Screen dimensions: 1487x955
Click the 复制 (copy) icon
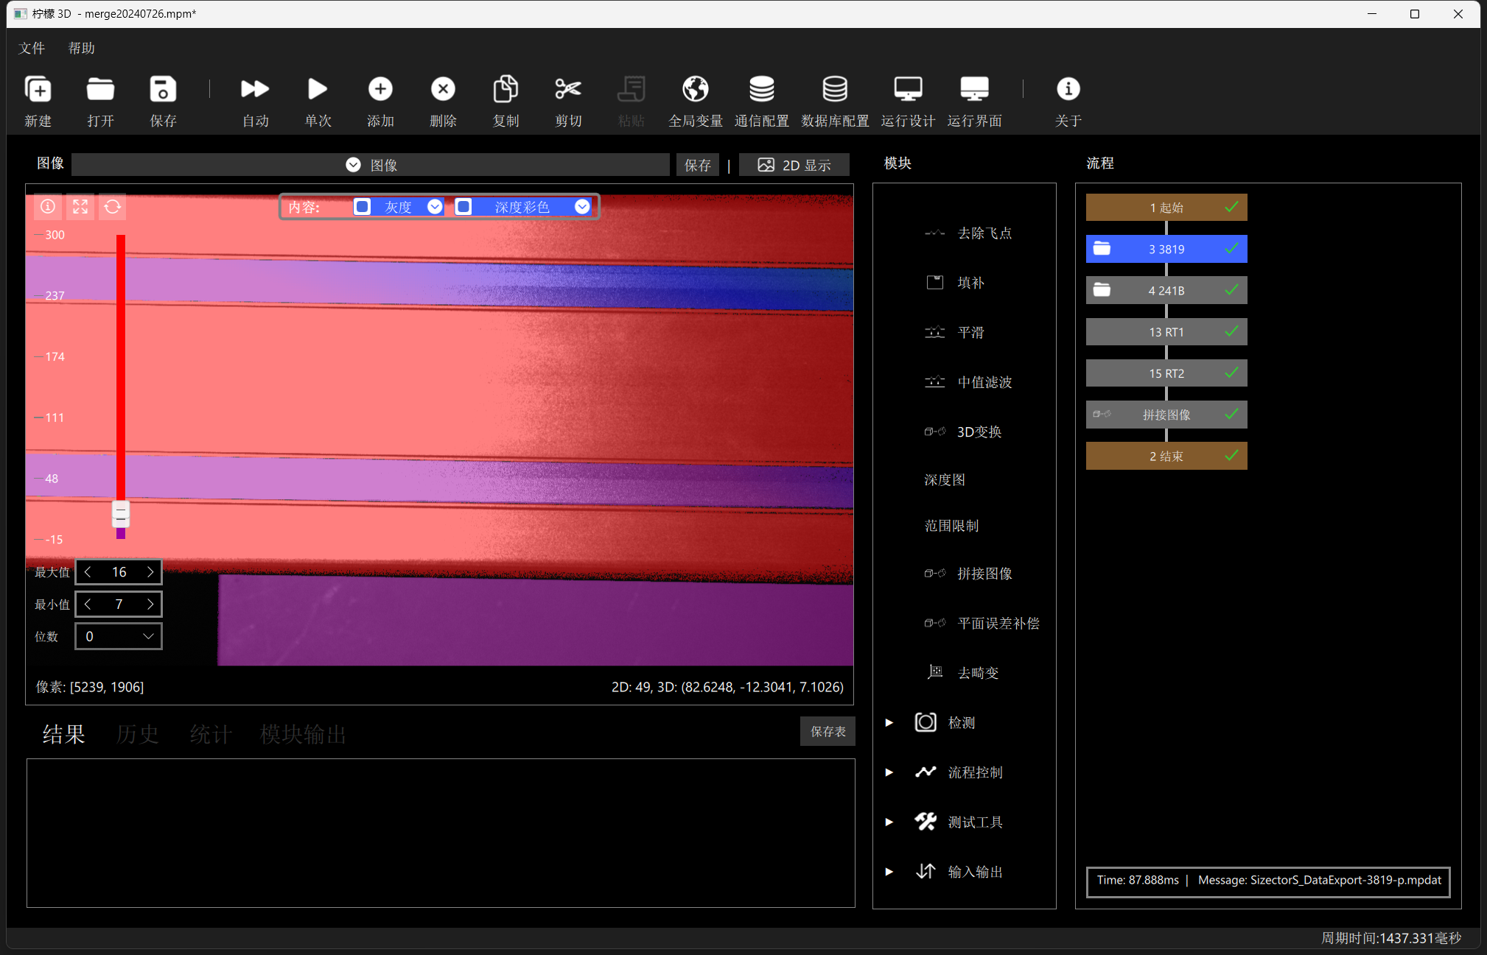505,89
